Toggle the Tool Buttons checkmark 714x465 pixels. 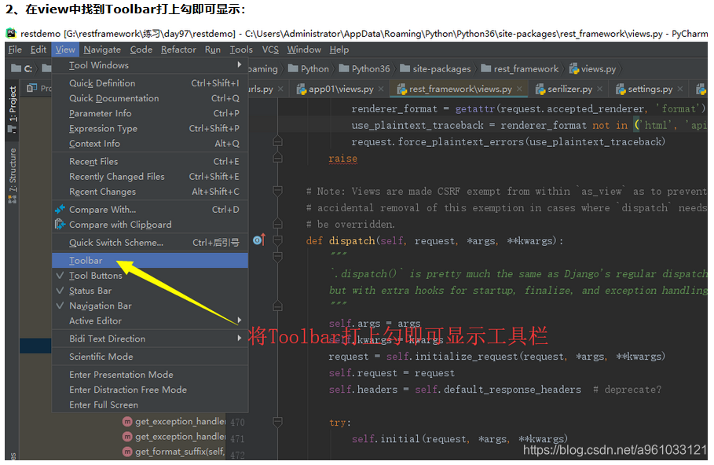pyautogui.click(x=60, y=276)
